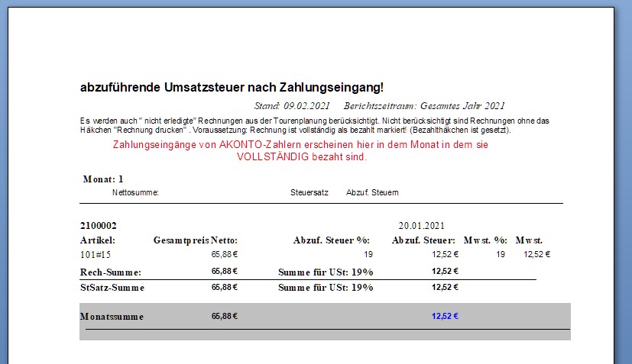
Task: Click the red AKONTO-Zahlern notice text
Action: click(x=302, y=150)
